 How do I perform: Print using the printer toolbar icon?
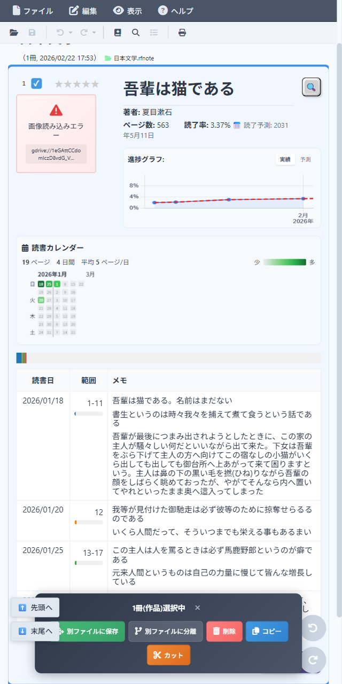182,32
